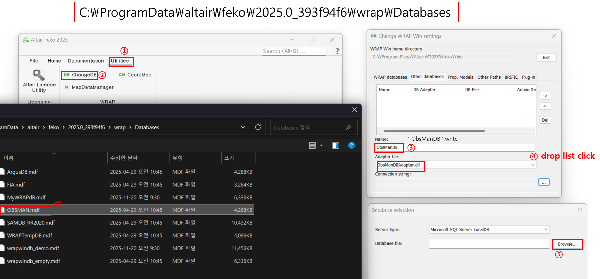
Task: Open the Documentation ribbon tab
Action: tap(86, 61)
